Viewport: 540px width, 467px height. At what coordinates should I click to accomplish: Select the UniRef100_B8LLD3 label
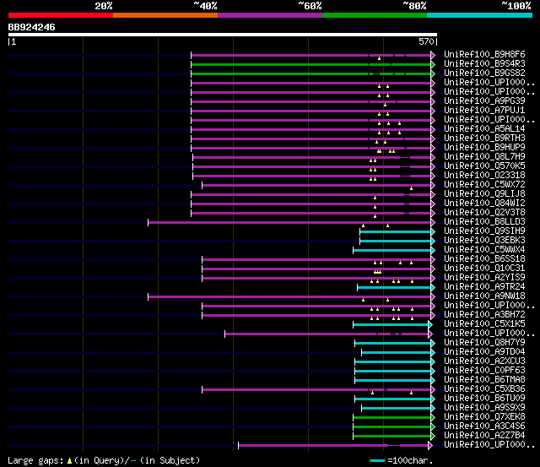pyautogui.click(x=484, y=221)
